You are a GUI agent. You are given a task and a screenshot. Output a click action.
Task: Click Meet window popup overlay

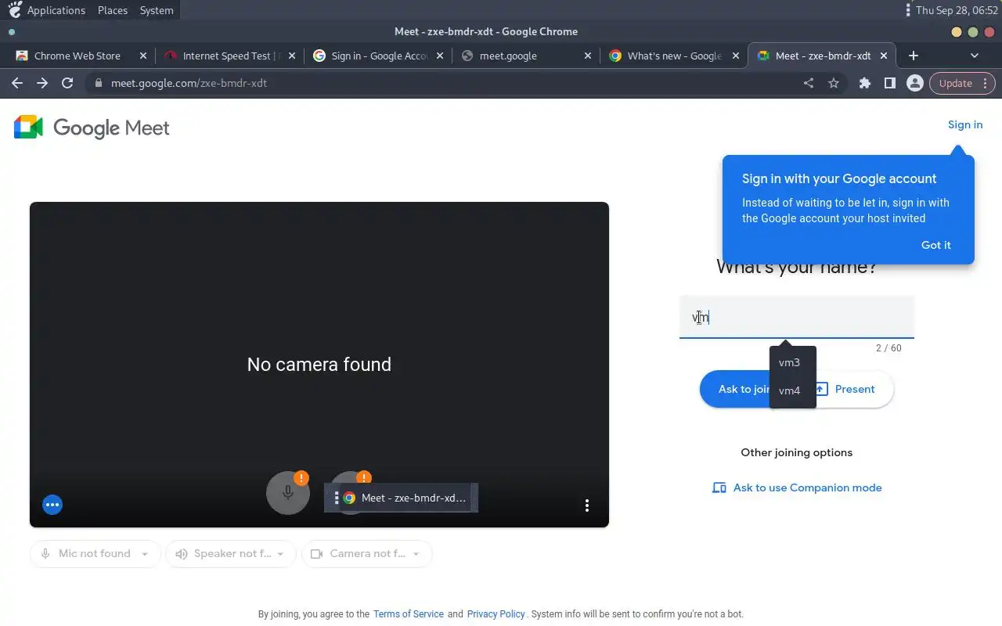pyautogui.click(x=402, y=498)
